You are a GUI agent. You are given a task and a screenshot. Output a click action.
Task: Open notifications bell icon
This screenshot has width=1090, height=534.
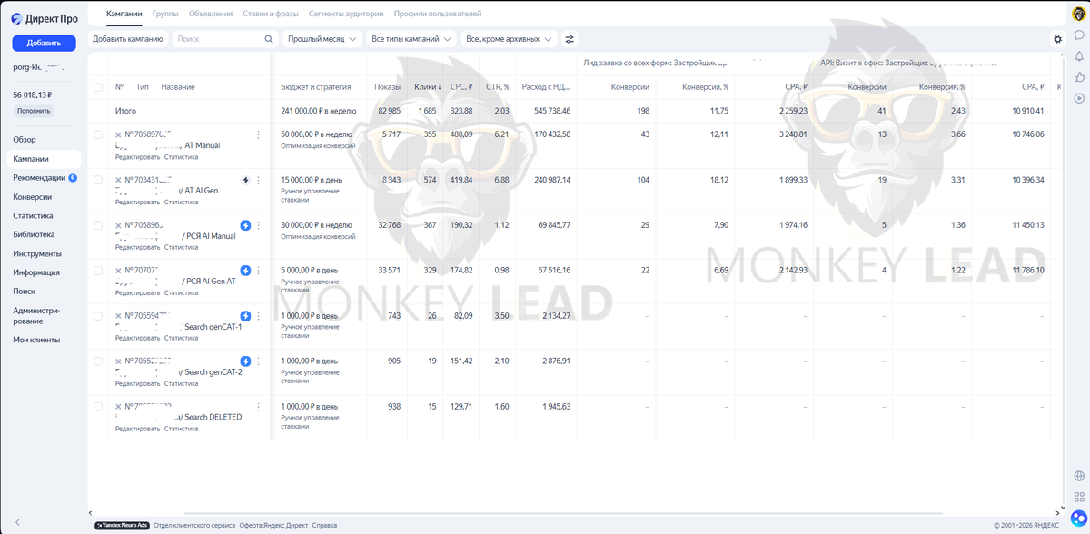pos(1079,56)
